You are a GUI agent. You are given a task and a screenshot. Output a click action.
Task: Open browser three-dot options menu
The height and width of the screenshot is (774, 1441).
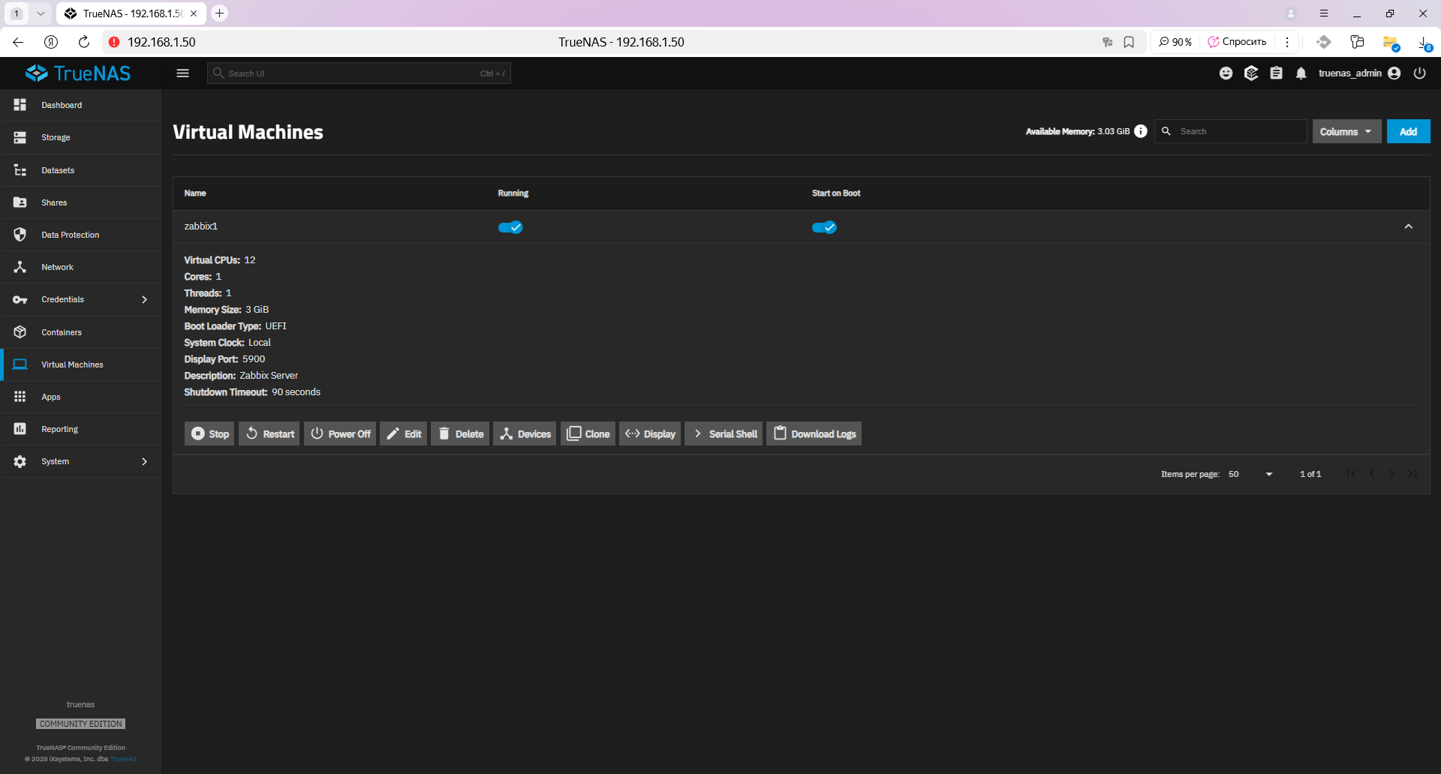(x=1287, y=42)
